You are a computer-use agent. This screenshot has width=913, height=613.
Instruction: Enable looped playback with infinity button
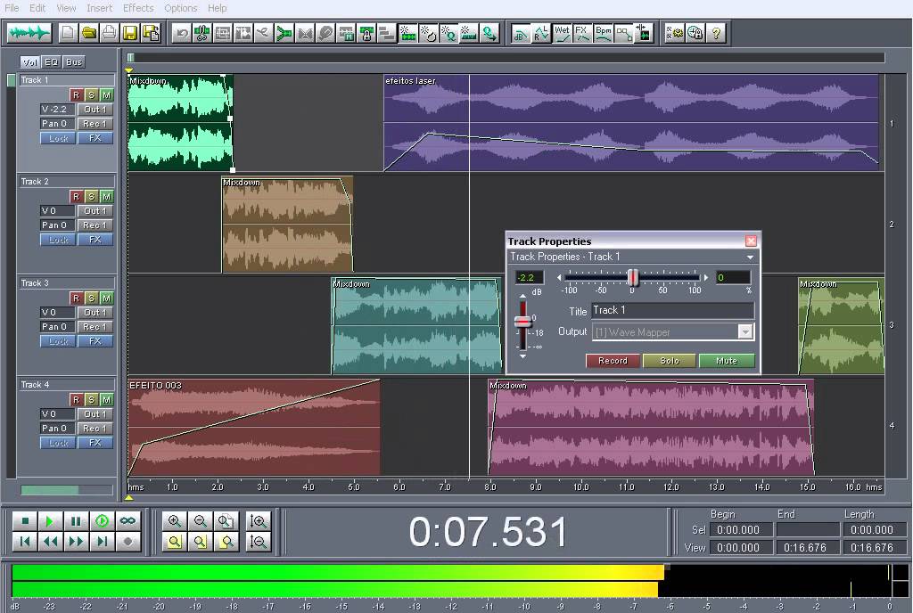(x=127, y=521)
